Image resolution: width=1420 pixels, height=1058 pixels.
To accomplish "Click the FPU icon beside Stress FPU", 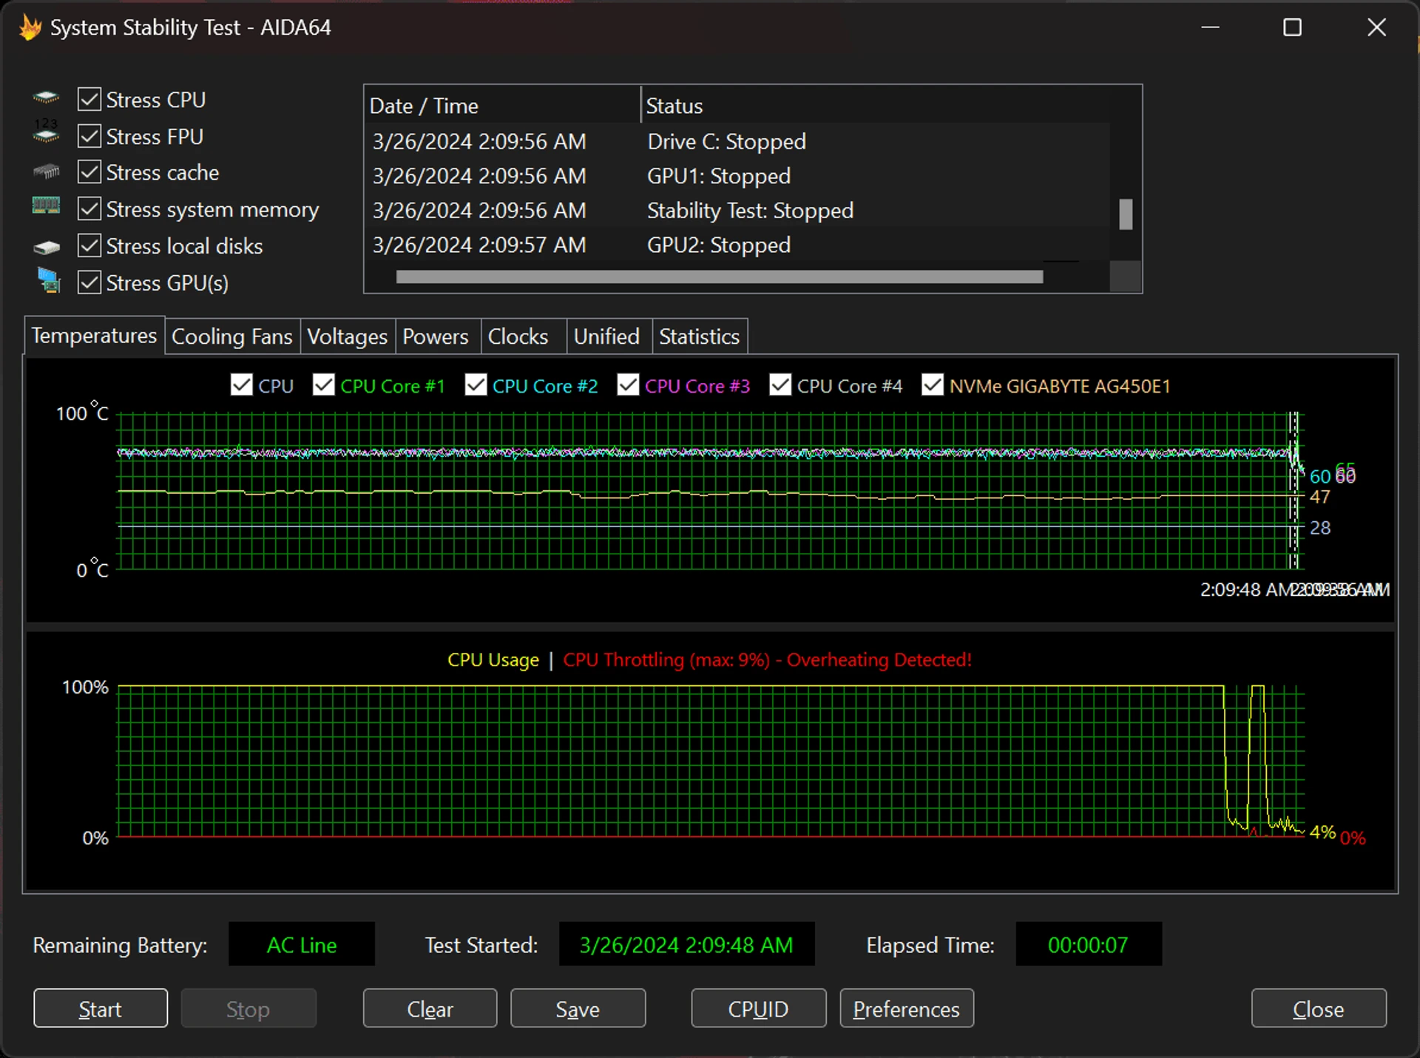I will pyautogui.click(x=46, y=132).
